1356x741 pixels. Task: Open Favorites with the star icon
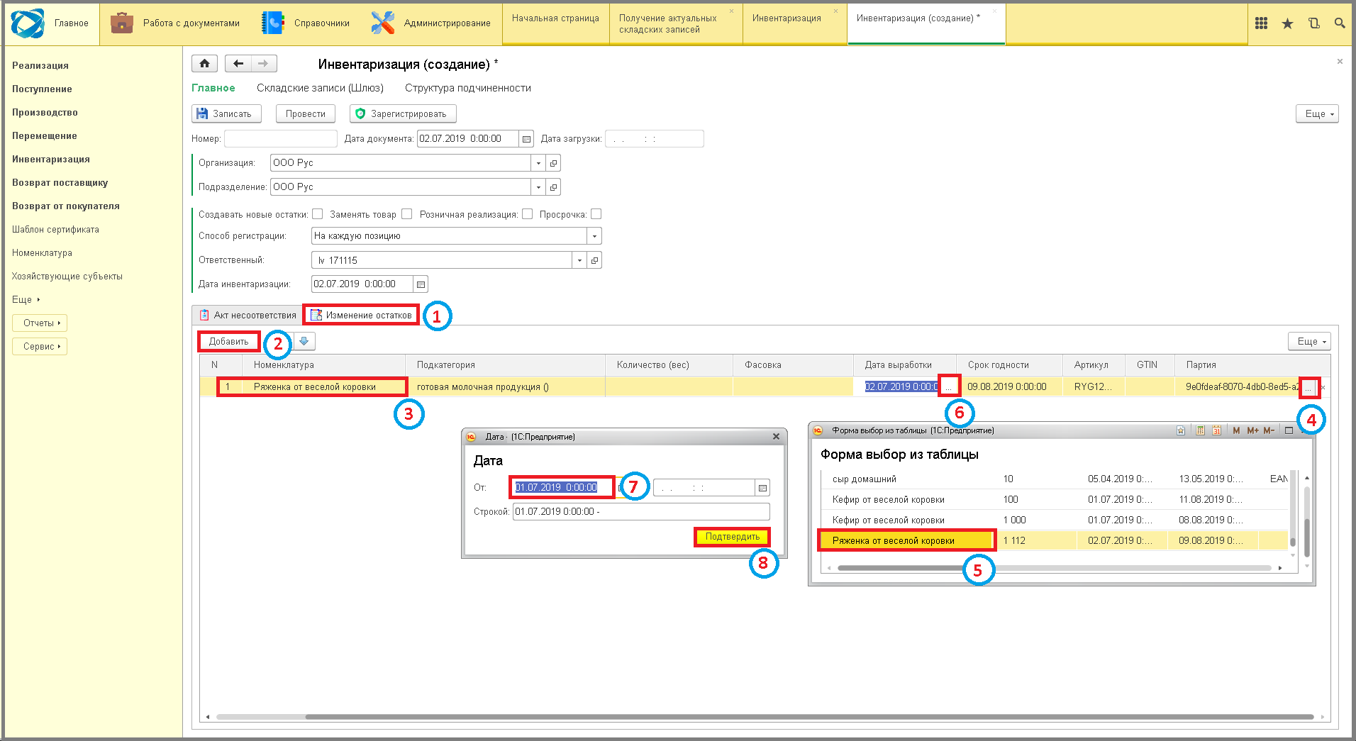click(1287, 23)
